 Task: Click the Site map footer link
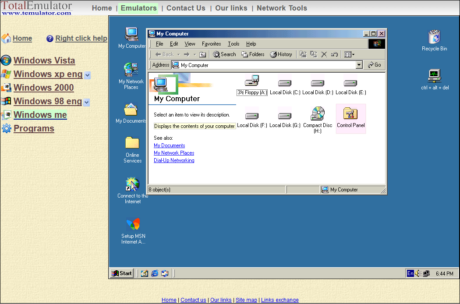pyautogui.click(x=246, y=300)
